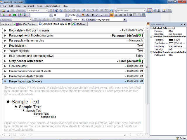The width and height of the screenshot is (187, 140).
Task: Click the margins arrows icon
Action: (130, 15)
